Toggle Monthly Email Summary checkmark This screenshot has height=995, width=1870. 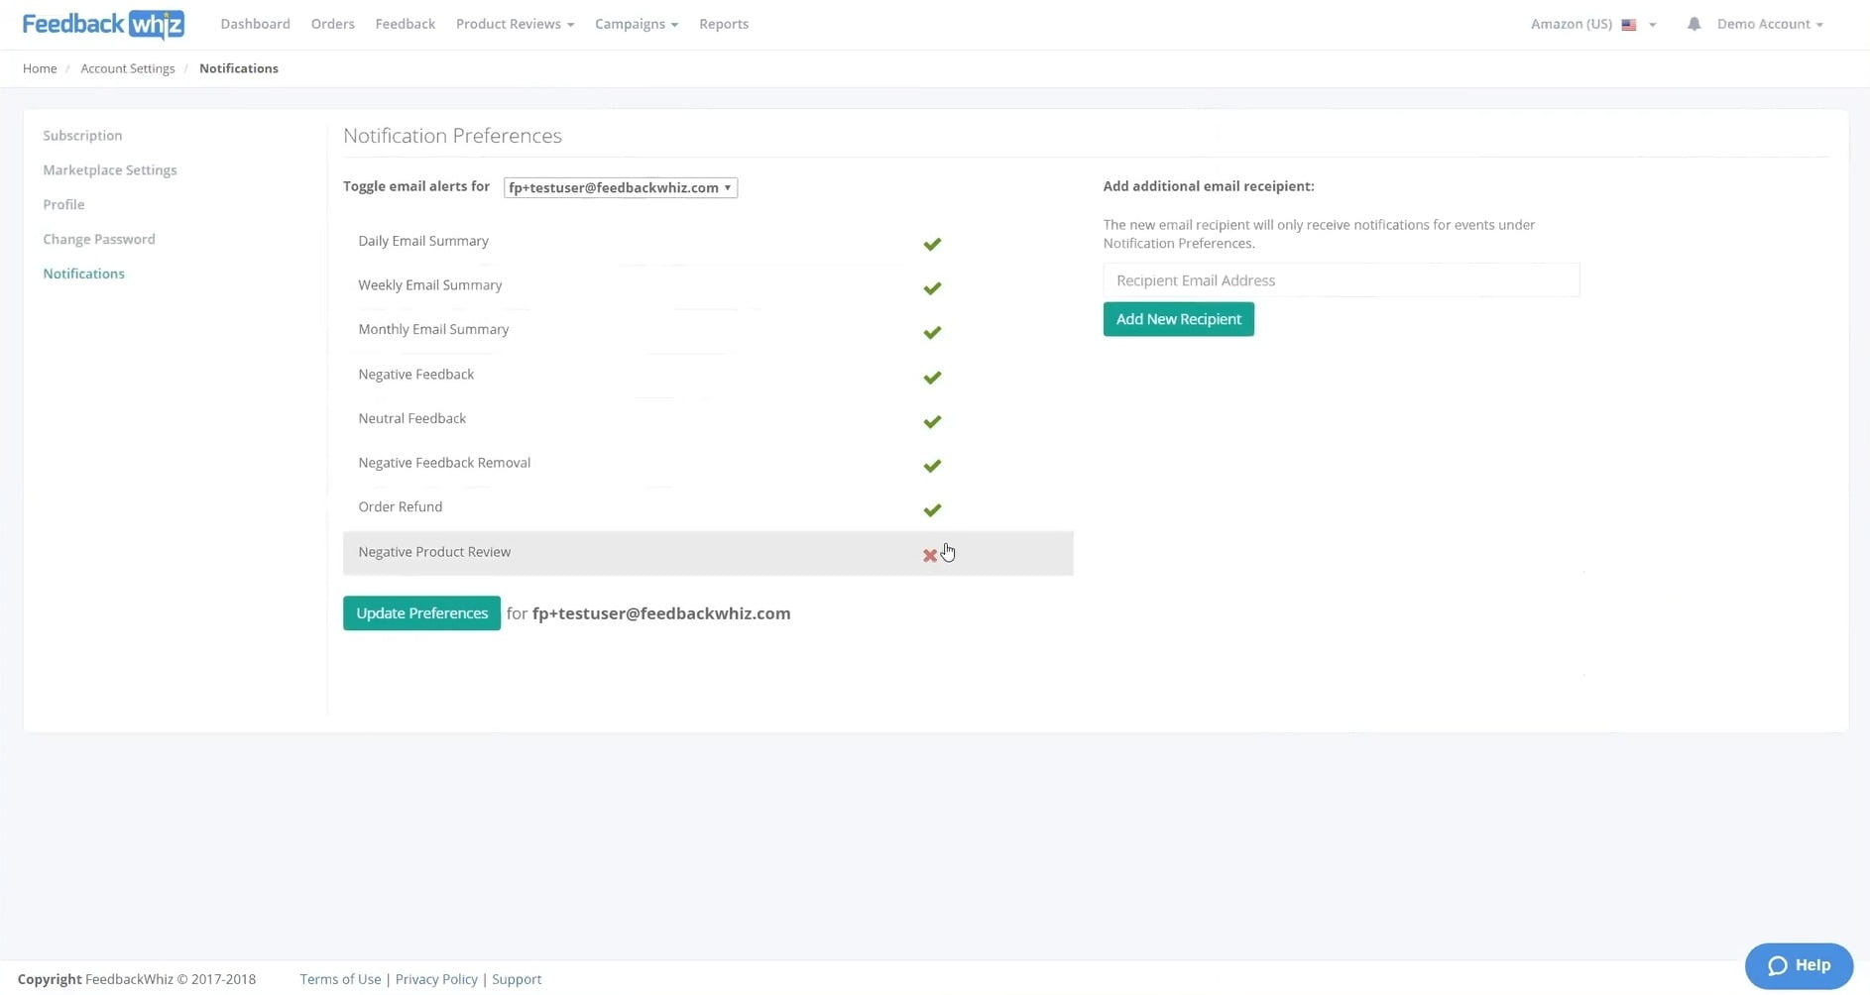[x=932, y=333]
